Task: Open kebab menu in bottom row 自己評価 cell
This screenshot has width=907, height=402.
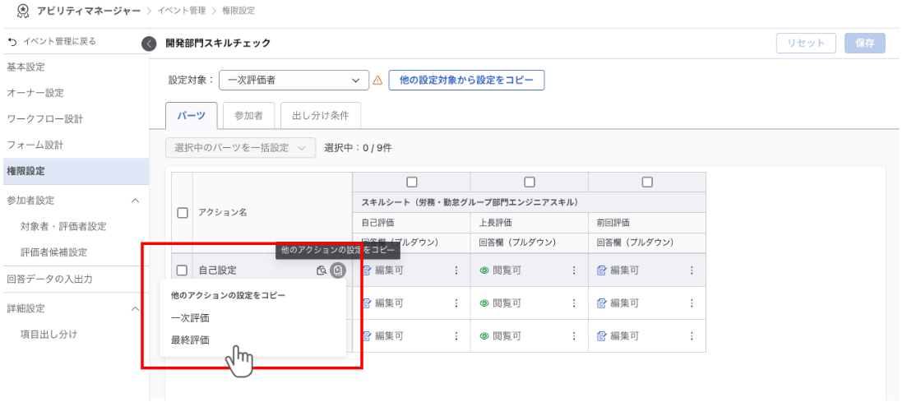Action: pos(456,335)
